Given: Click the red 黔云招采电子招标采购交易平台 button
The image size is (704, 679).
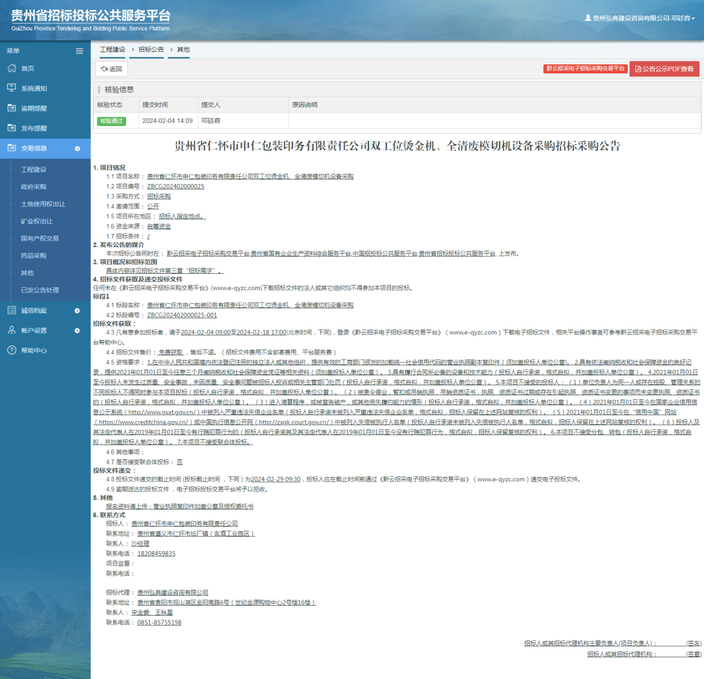Looking at the screenshot, I should click(585, 69).
